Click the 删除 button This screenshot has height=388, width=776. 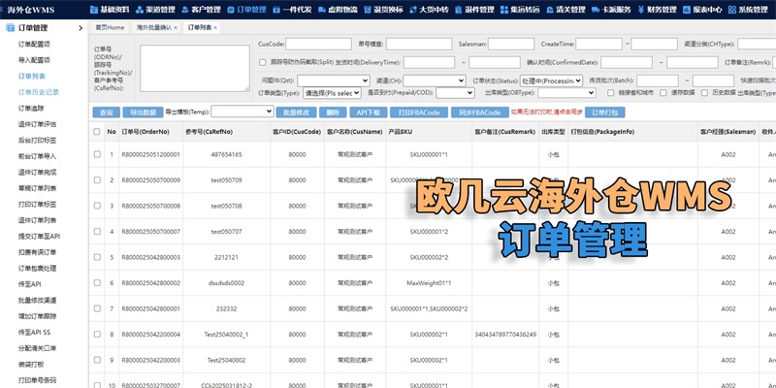333,113
